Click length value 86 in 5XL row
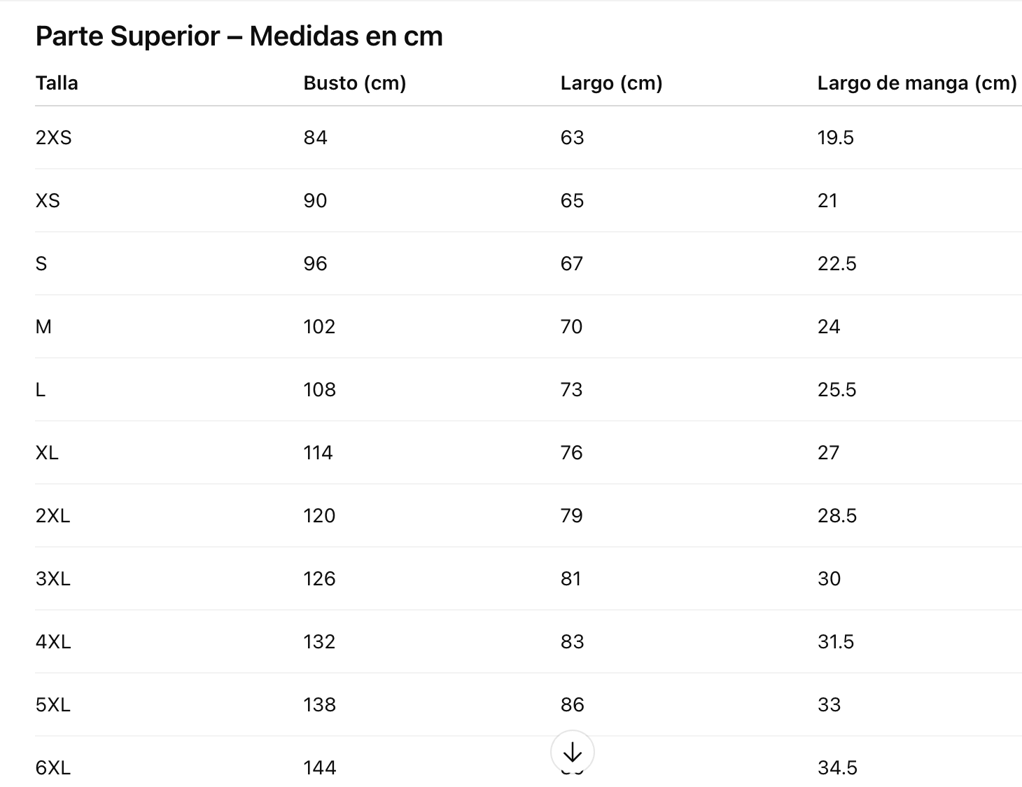1022x787 pixels. (x=572, y=705)
